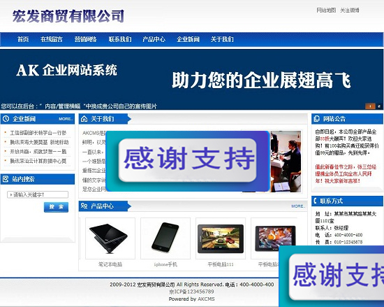Viewport: 384px width, 307px height.
Task: Click MORE link in 产品中心 panel
Action: [x=298, y=206]
